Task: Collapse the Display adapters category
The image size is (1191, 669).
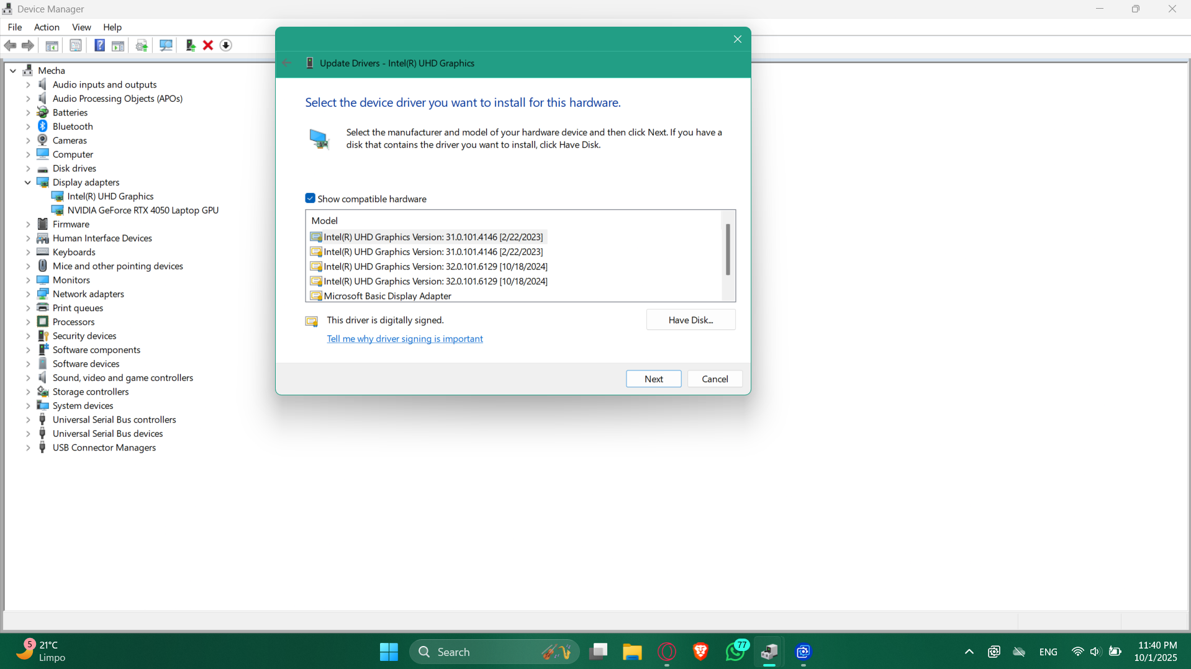Action: tap(28, 182)
